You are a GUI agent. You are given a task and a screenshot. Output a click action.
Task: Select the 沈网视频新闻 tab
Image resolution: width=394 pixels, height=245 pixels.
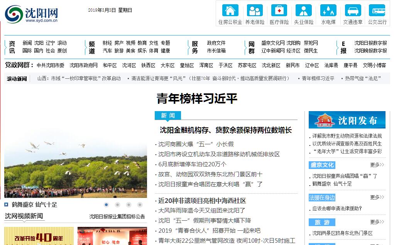pos(24,216)
